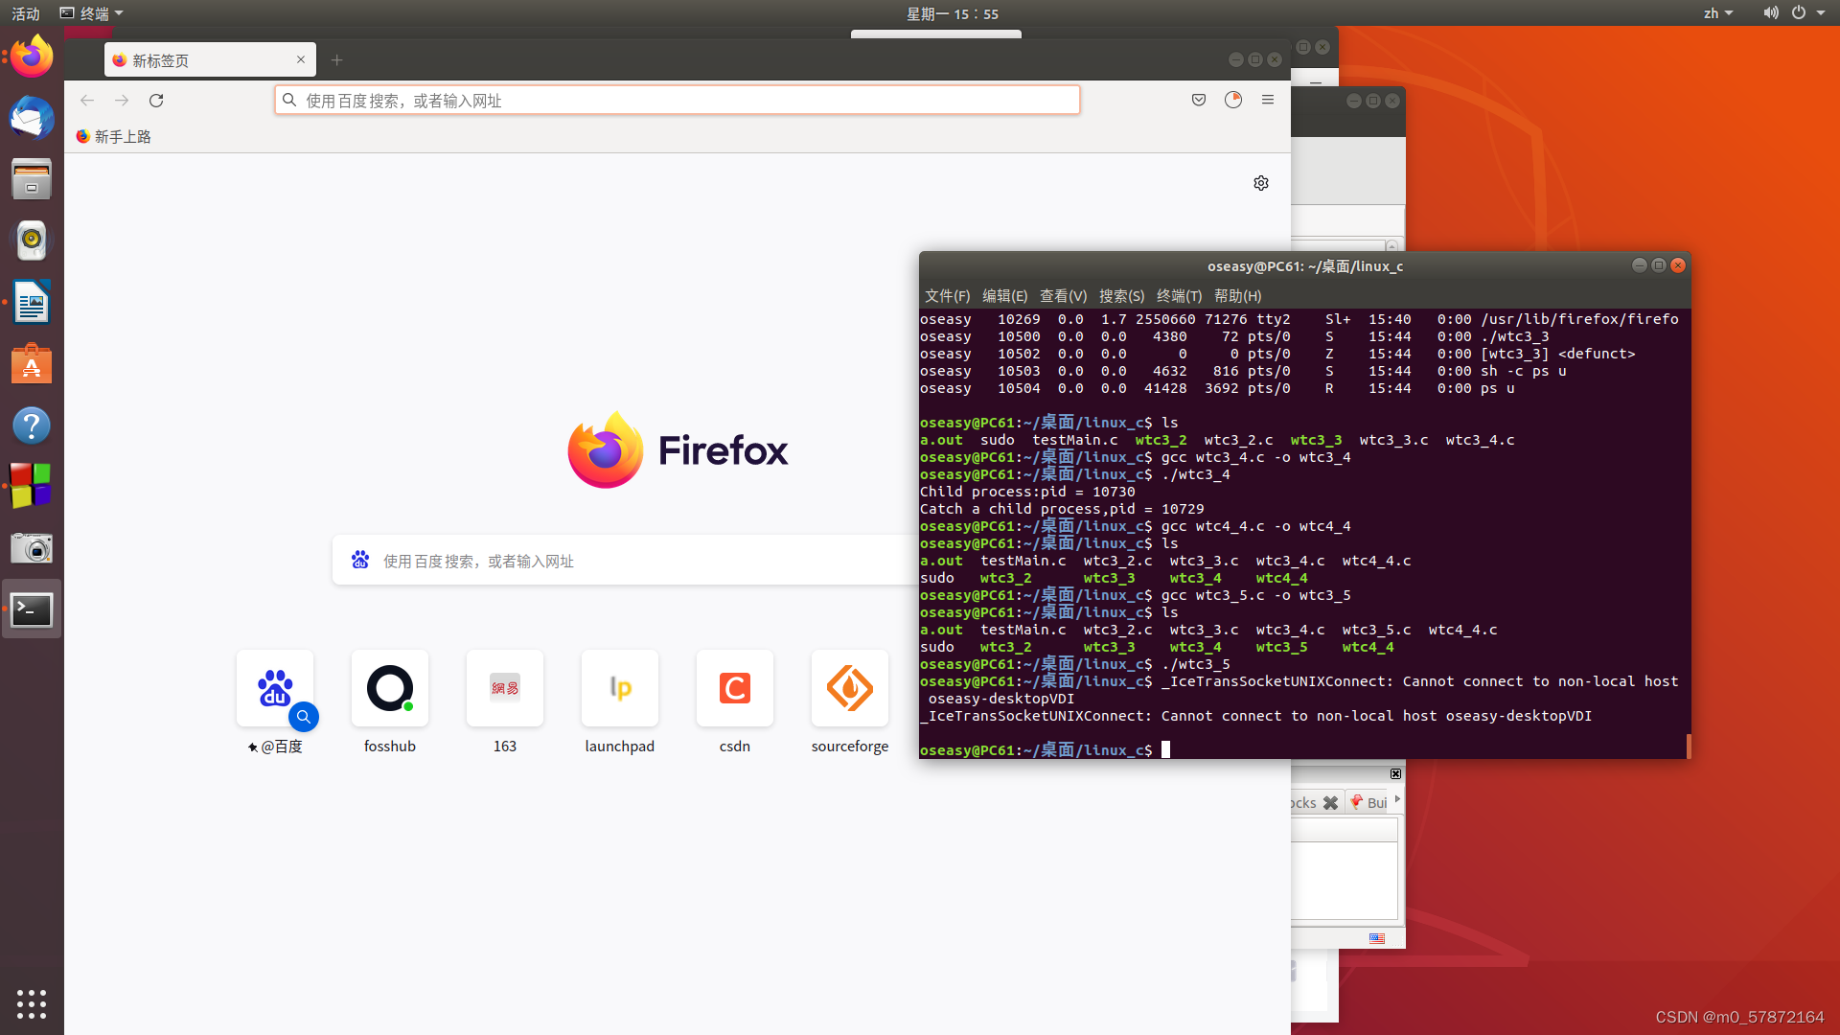
Task: Click the Pocket save icon in the toolbar
Action: (1198, 100)
